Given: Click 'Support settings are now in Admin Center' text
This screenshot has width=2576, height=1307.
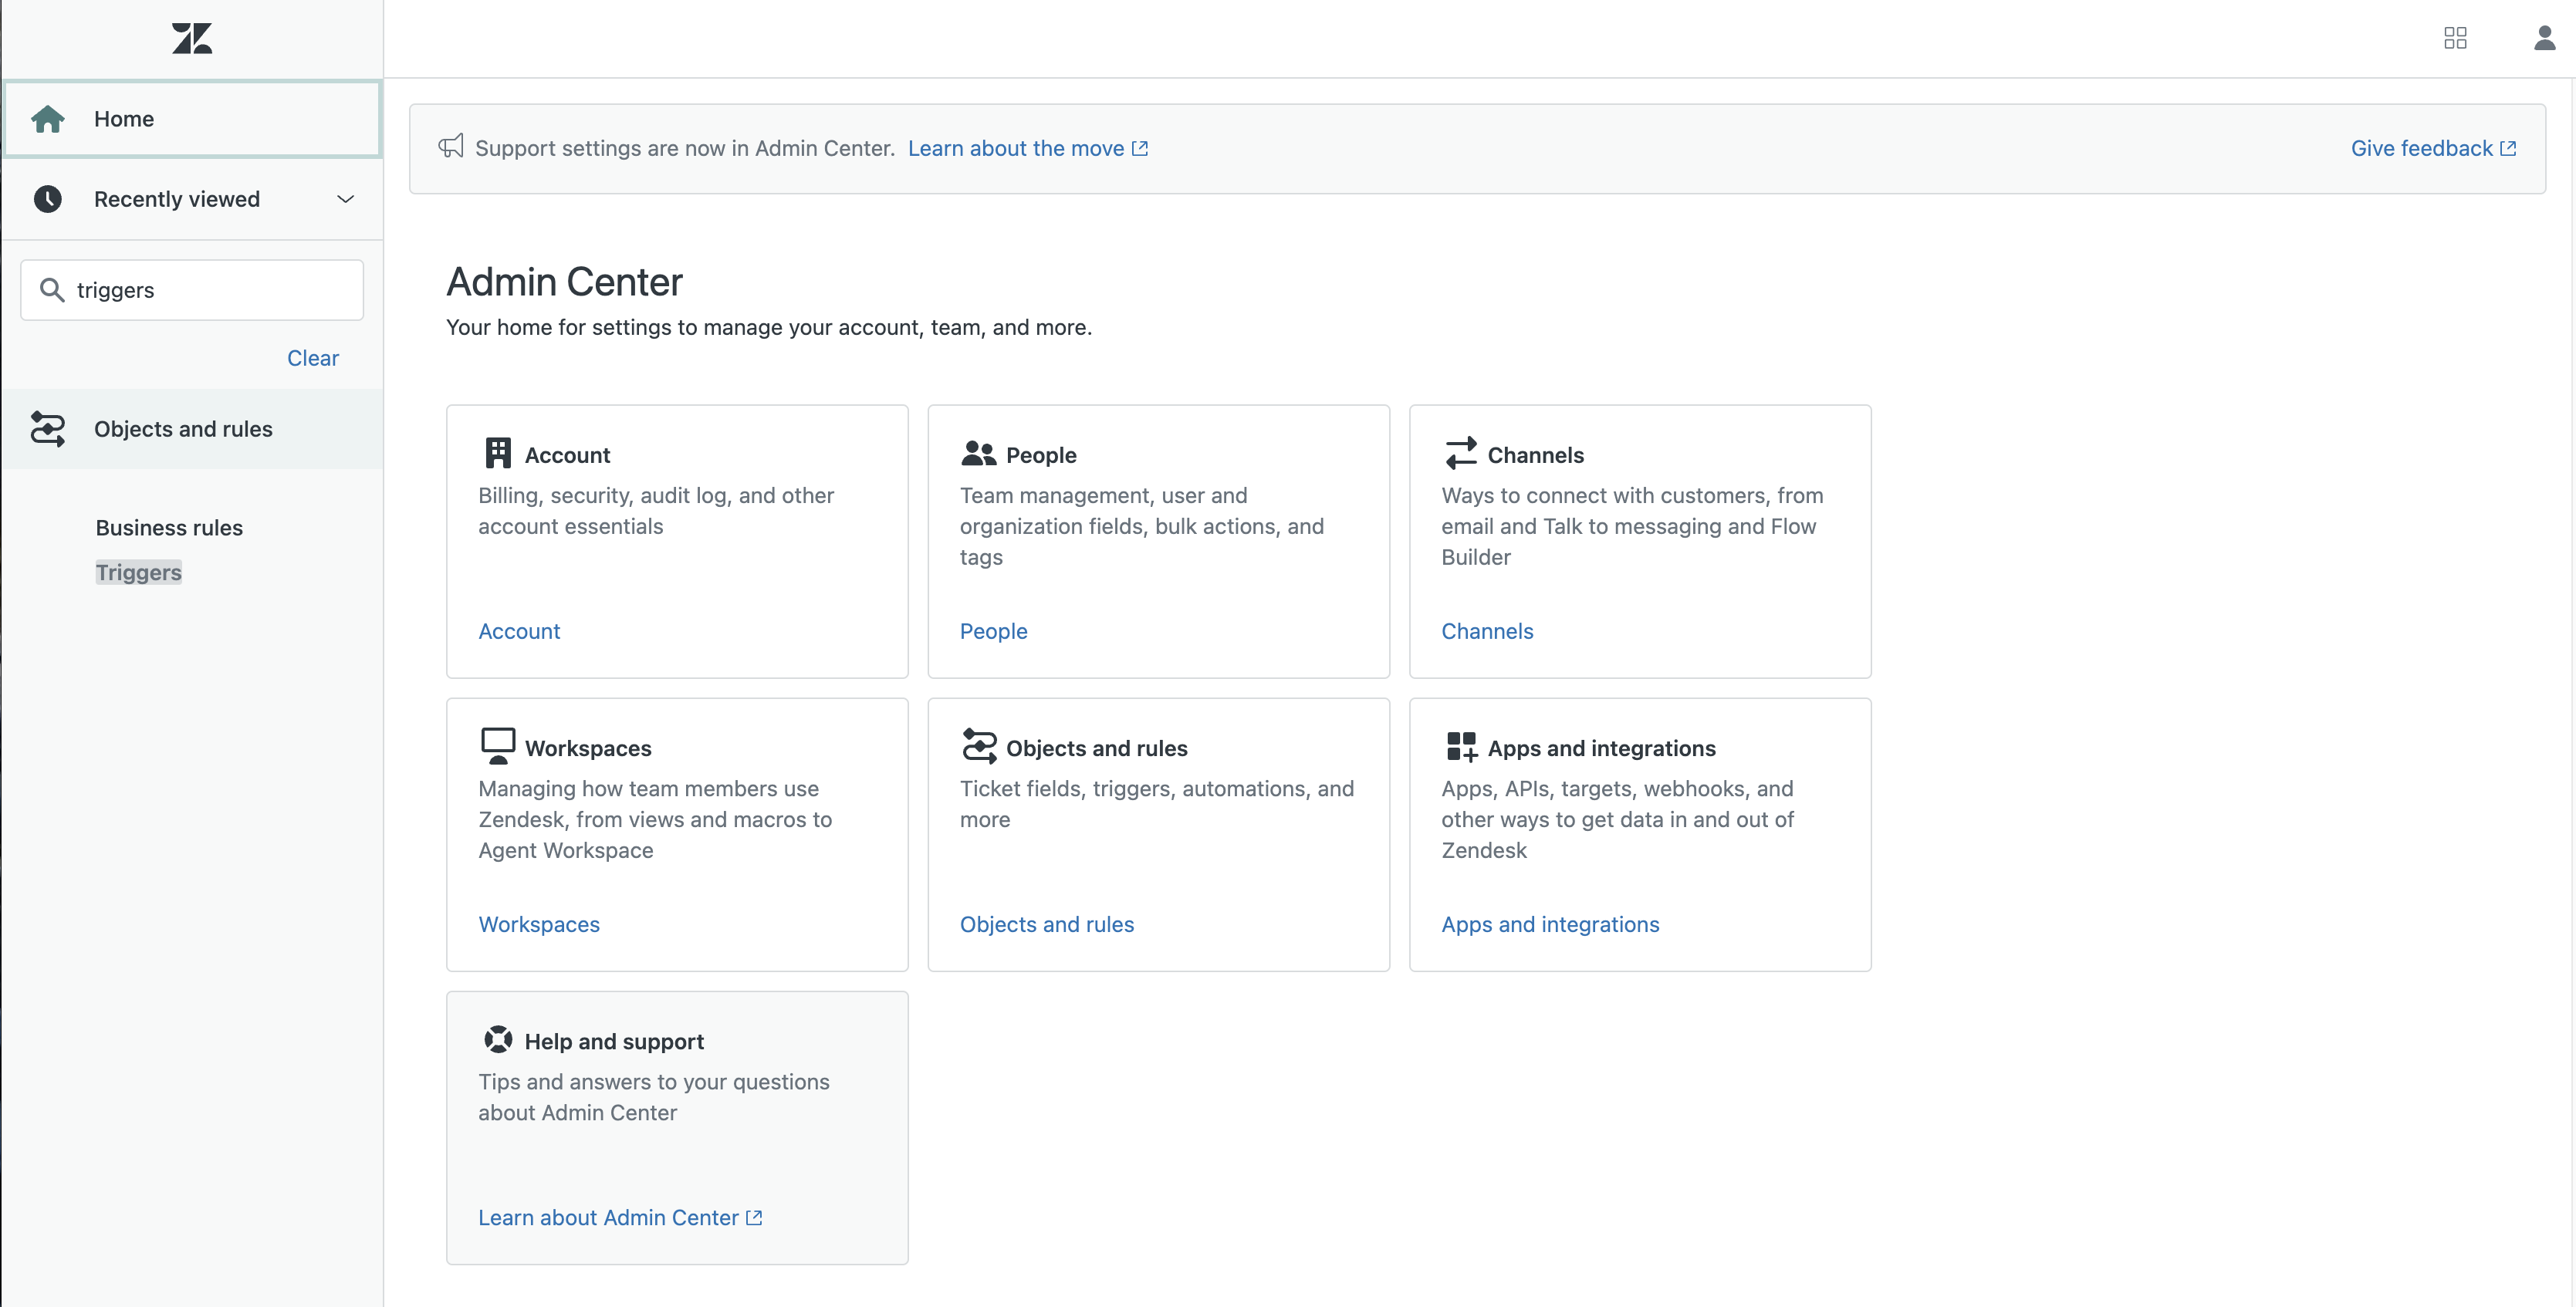Looking at the screenshot, I should pyautogui.click(x=685, y=148).
